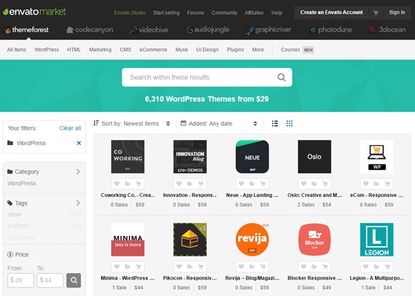The image size is (415, 296).
Task: Open the Forums link in header
Action: point(196,12)
